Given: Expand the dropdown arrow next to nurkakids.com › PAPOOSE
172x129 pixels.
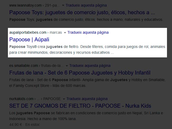Looking at the screenshot, I should pyautogui.click(x=64, y=99).
